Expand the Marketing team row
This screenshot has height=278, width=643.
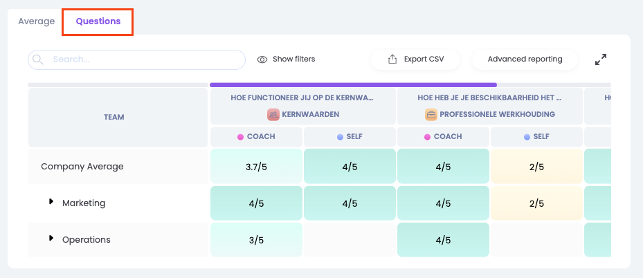pyautogui.click(x=51, y=202)
